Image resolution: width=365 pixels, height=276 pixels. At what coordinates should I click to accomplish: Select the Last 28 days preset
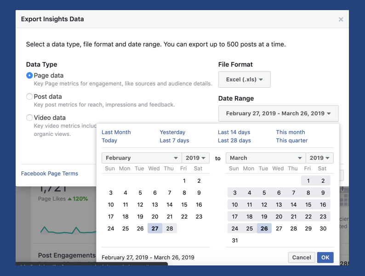point(234,141)
